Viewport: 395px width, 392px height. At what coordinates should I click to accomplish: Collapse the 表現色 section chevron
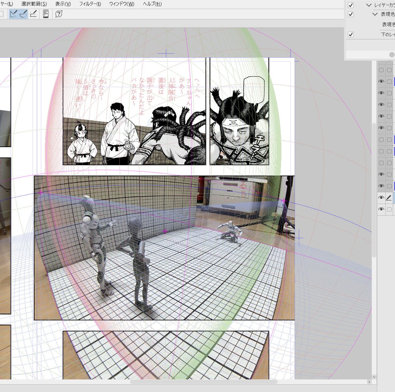coord(375,14)
